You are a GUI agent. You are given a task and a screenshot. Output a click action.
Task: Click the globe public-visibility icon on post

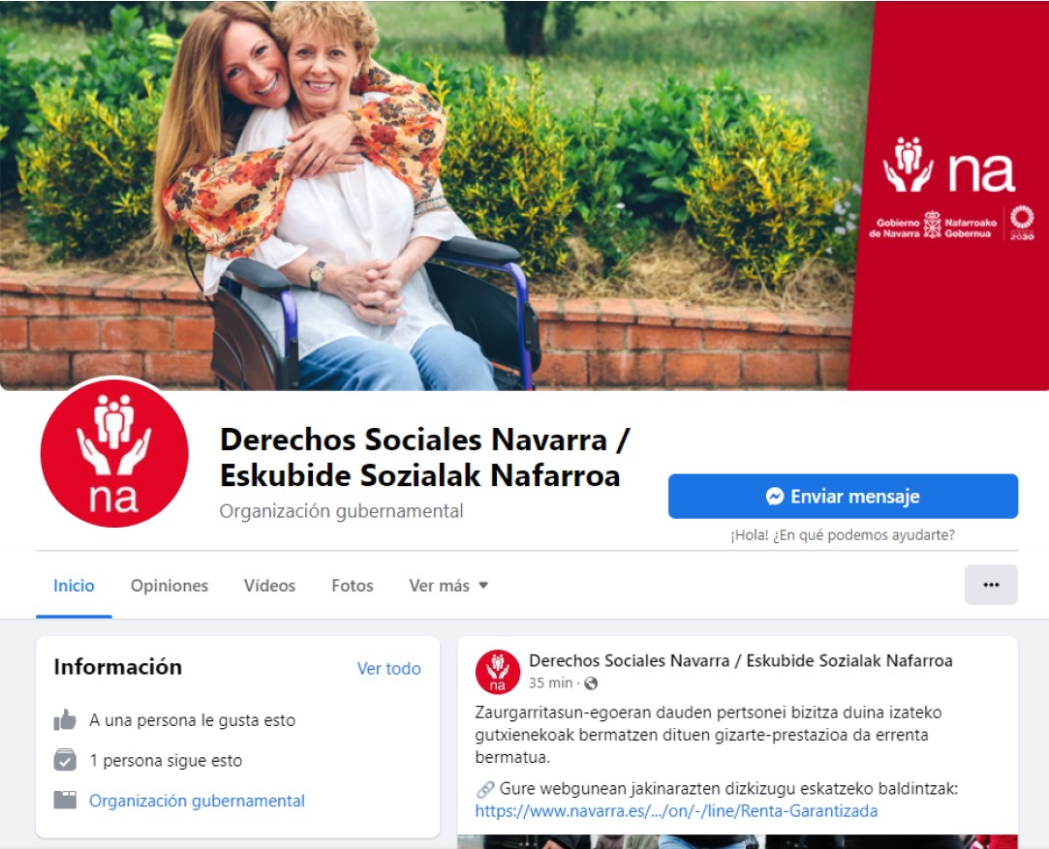point(591,683)
